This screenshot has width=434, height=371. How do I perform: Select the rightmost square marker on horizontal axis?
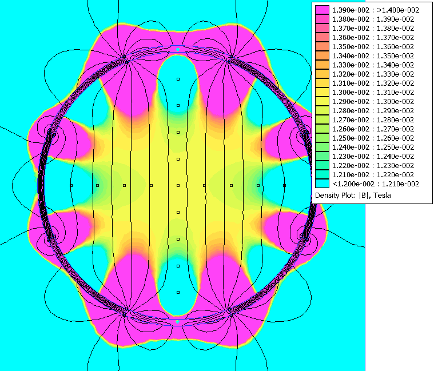click(285, 185)
